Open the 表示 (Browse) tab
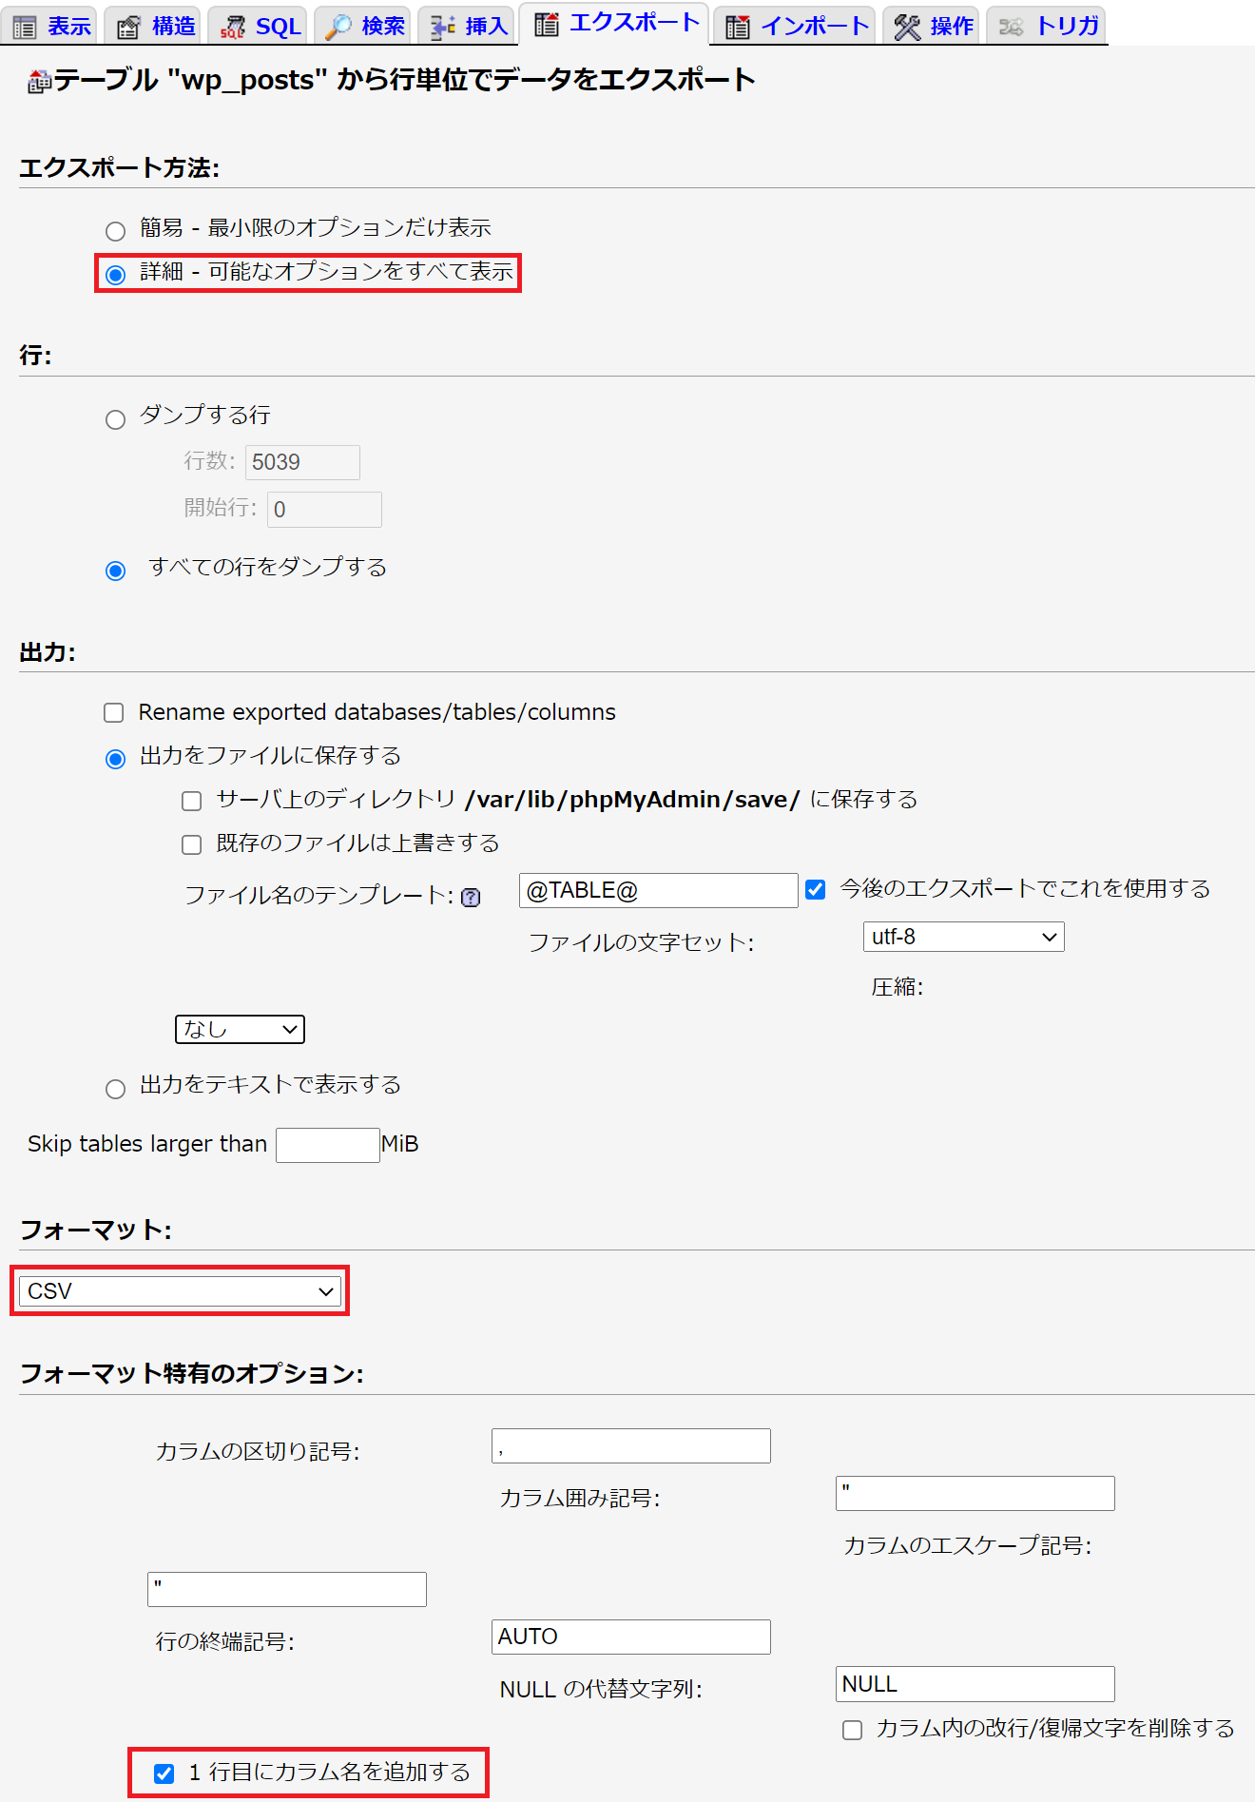1255x1802 pixels. pyautogui.click(x=49, y=26)
